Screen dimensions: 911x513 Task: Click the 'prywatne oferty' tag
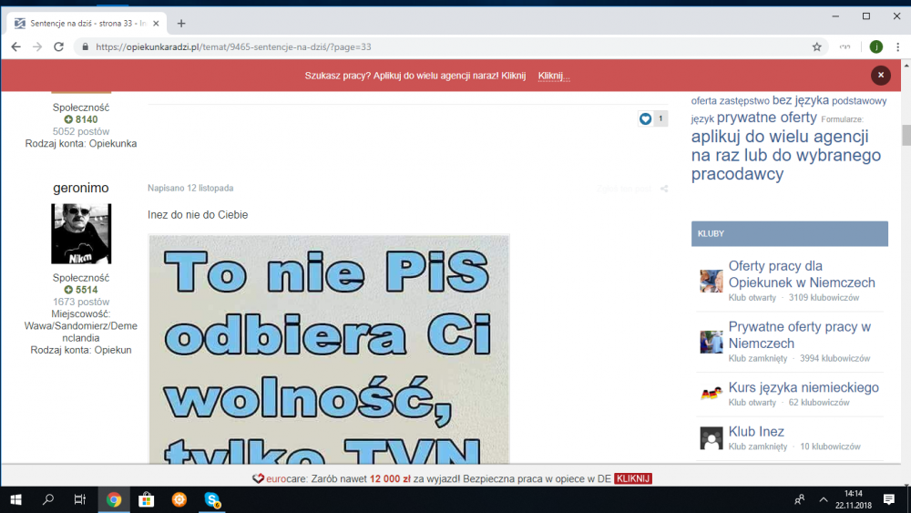coord(766,118)
